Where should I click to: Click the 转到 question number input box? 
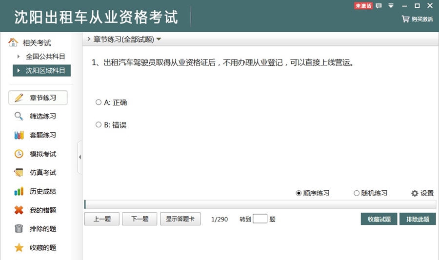click(260, 219)
